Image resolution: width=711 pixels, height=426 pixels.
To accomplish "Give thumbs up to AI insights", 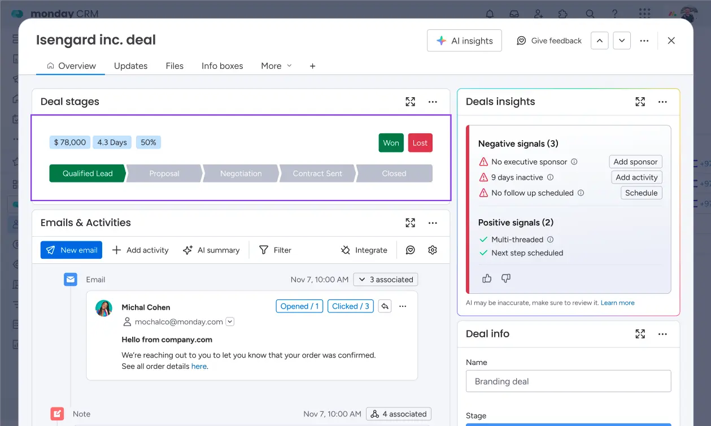I will (487, 278).
